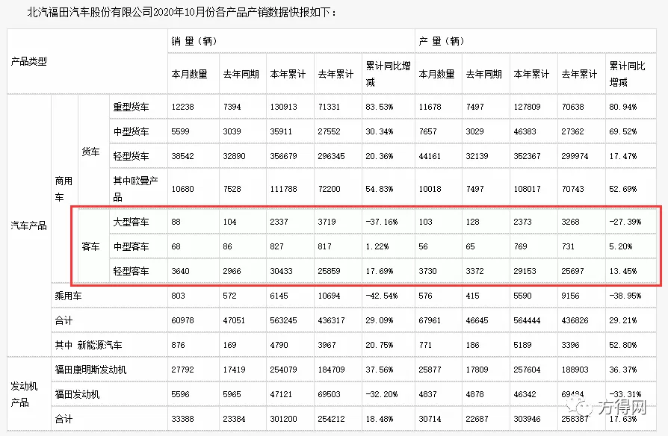Click 合计 label below 乘用车 row
The image size is (668, 436).
point(64,320)
